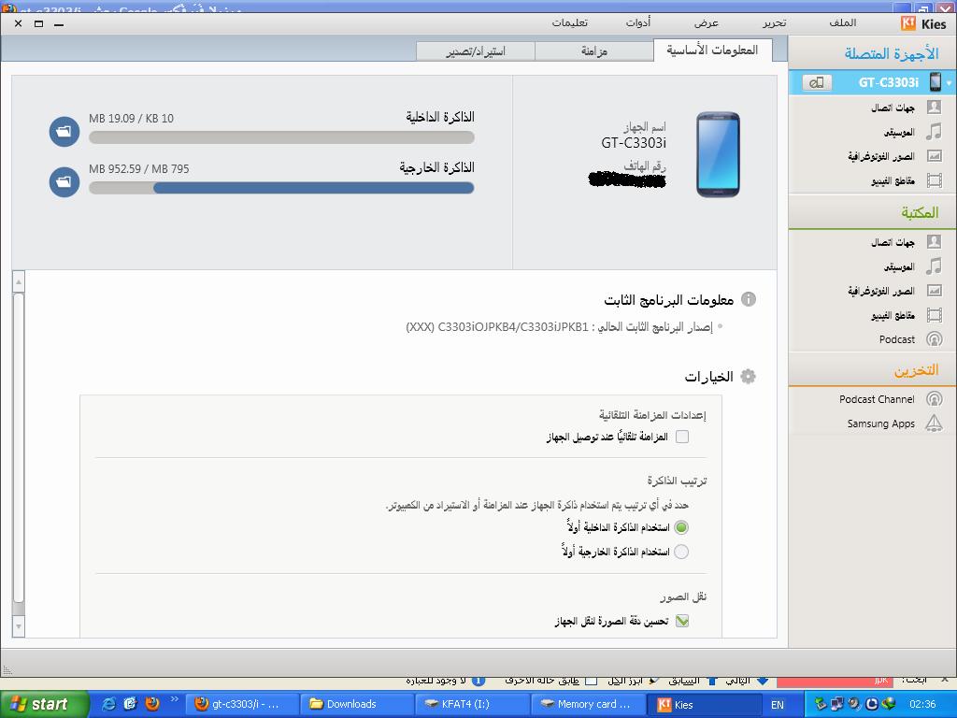Click the internal memory usage bar
The image size is (957, 718).
coord(281,138)
